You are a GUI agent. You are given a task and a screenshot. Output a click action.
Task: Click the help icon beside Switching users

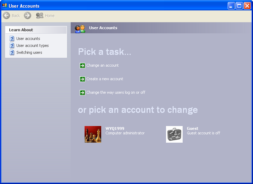[12, 52]
